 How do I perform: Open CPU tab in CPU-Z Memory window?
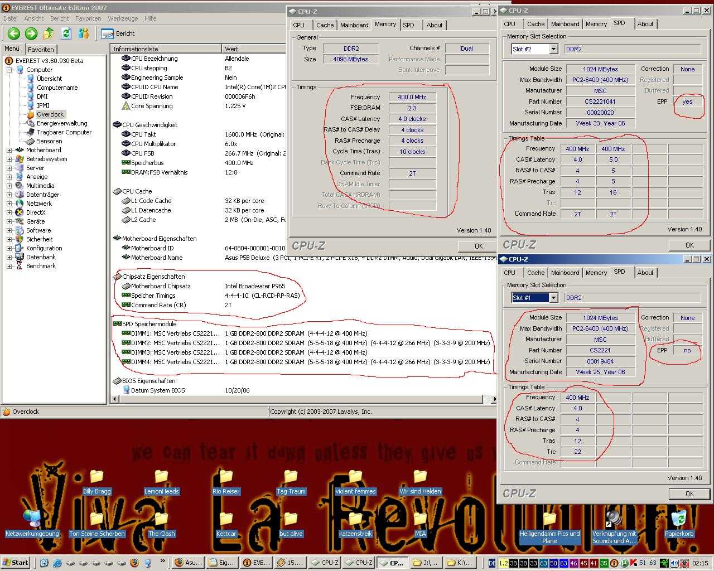pyautogui.click(x=299, y=25)
